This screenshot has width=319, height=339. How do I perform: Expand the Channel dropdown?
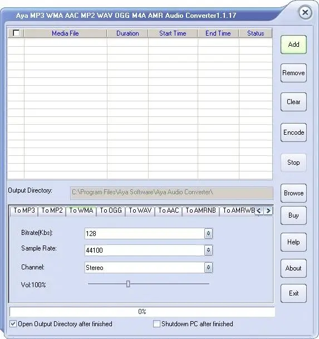208,267
